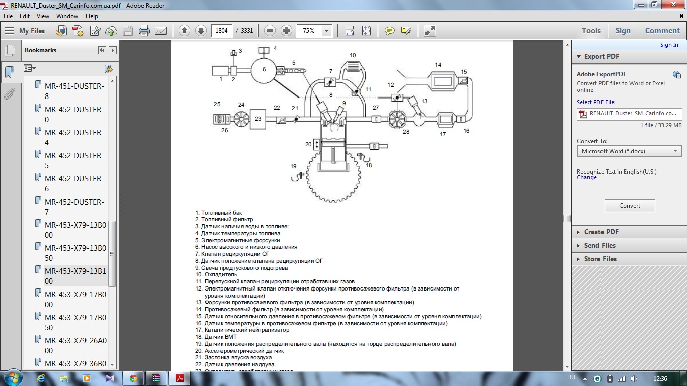Image resolution: width=687 pixels, height=386 pixels.
Task: Open the Page Thumbnails panel icon
Action: coord(9,51)
